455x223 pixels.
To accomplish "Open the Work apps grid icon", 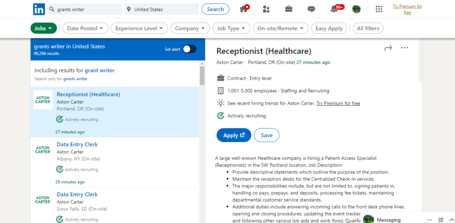I will tap(379, 9).
